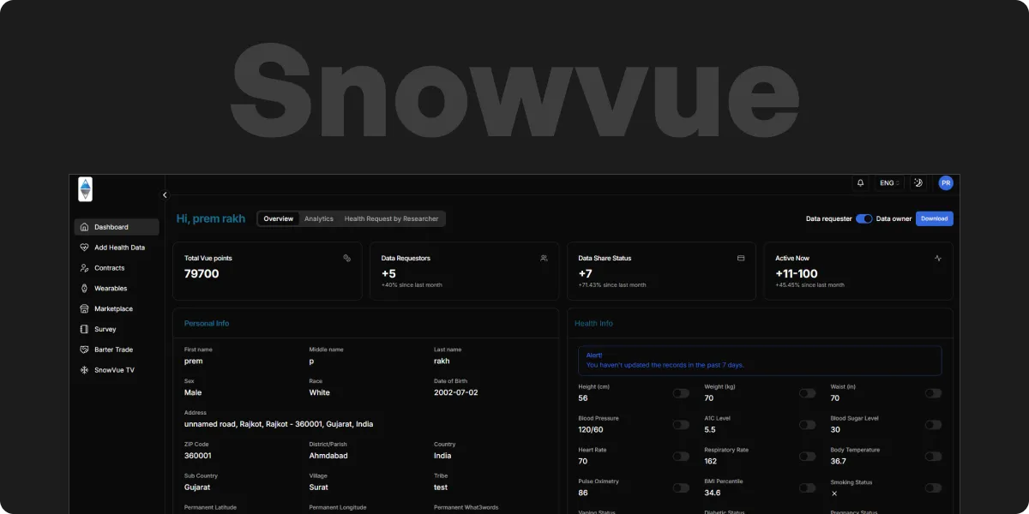Click the Active Now value +11-100

click(x=797, y=274)
